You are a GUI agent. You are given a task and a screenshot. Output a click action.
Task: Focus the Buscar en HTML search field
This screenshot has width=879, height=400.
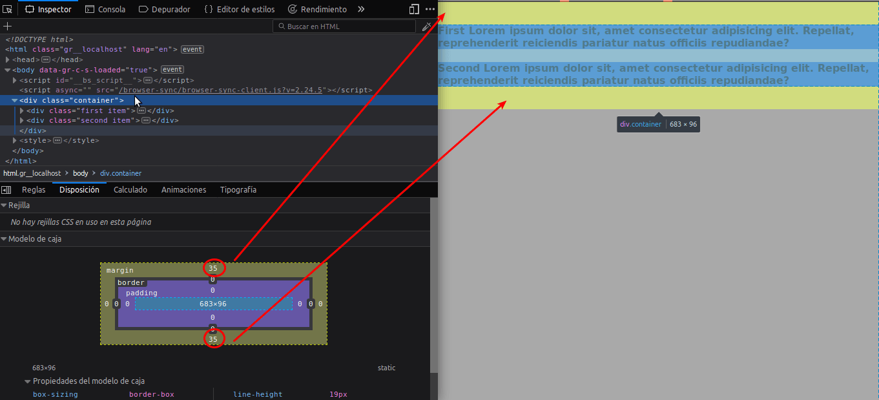pos(344,26)
